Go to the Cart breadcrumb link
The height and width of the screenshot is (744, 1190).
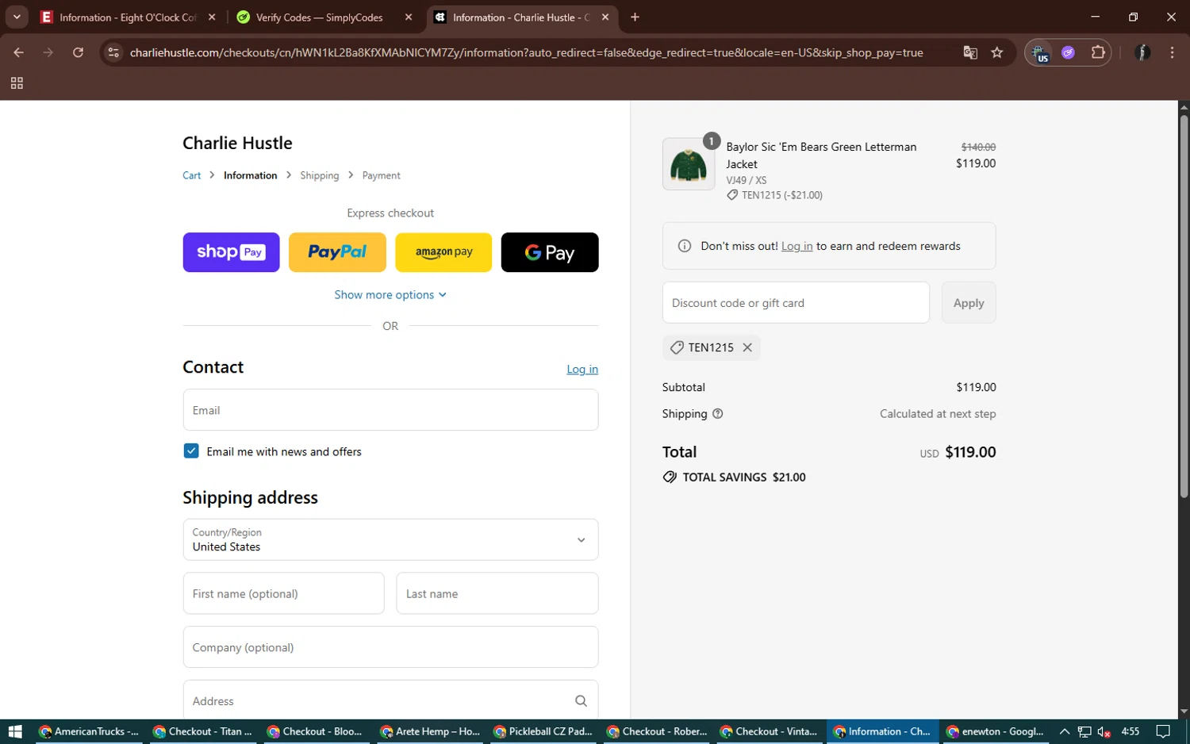coord(192,175)
